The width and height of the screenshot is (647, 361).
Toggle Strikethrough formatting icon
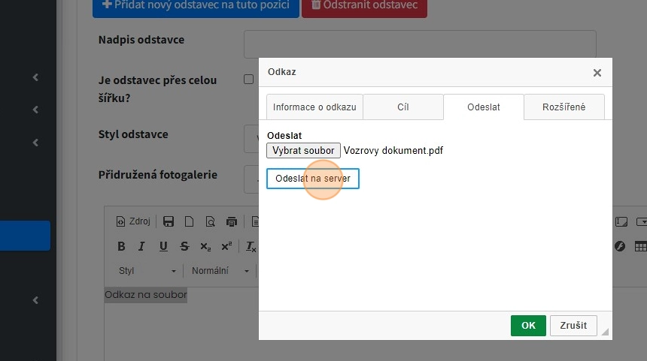184,246
